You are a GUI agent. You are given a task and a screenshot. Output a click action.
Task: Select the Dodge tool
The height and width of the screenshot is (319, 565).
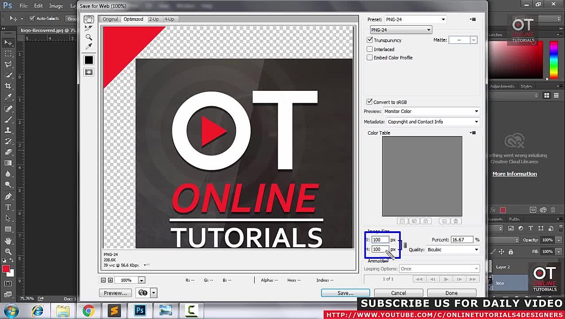[8, 185]
